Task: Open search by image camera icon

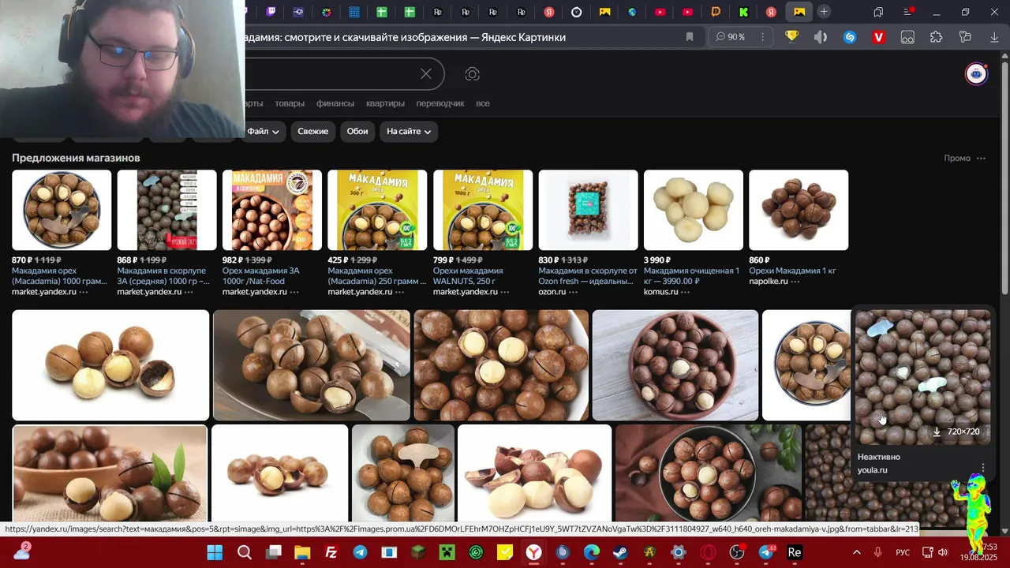Action: click(x=472, y=73)
